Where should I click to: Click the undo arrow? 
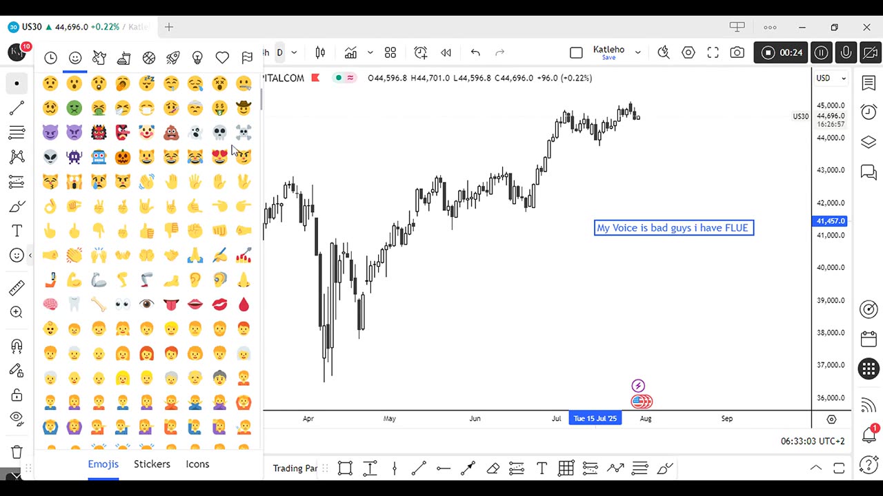(475, 52)
